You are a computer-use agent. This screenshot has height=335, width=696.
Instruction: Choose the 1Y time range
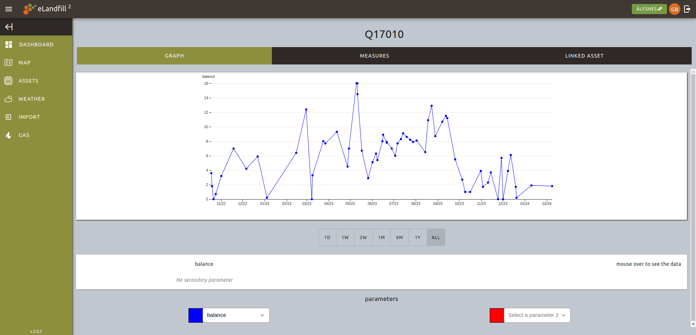tap(418, 238)
